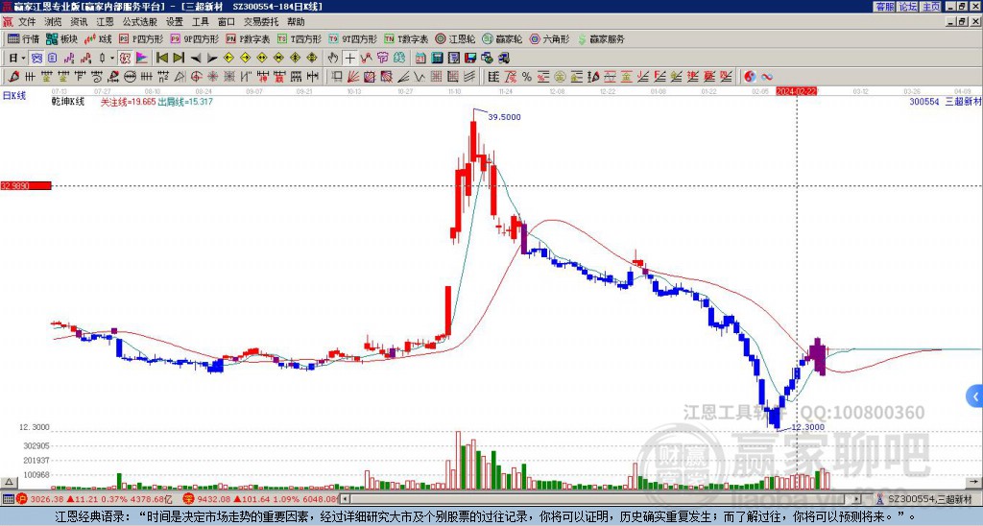Open the P数字表 tool
Image resolution: width=983 pixels, height=526 pixels.
click(249, 38)
